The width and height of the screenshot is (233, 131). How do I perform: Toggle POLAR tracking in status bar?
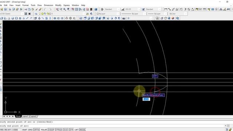click(44, 130)
